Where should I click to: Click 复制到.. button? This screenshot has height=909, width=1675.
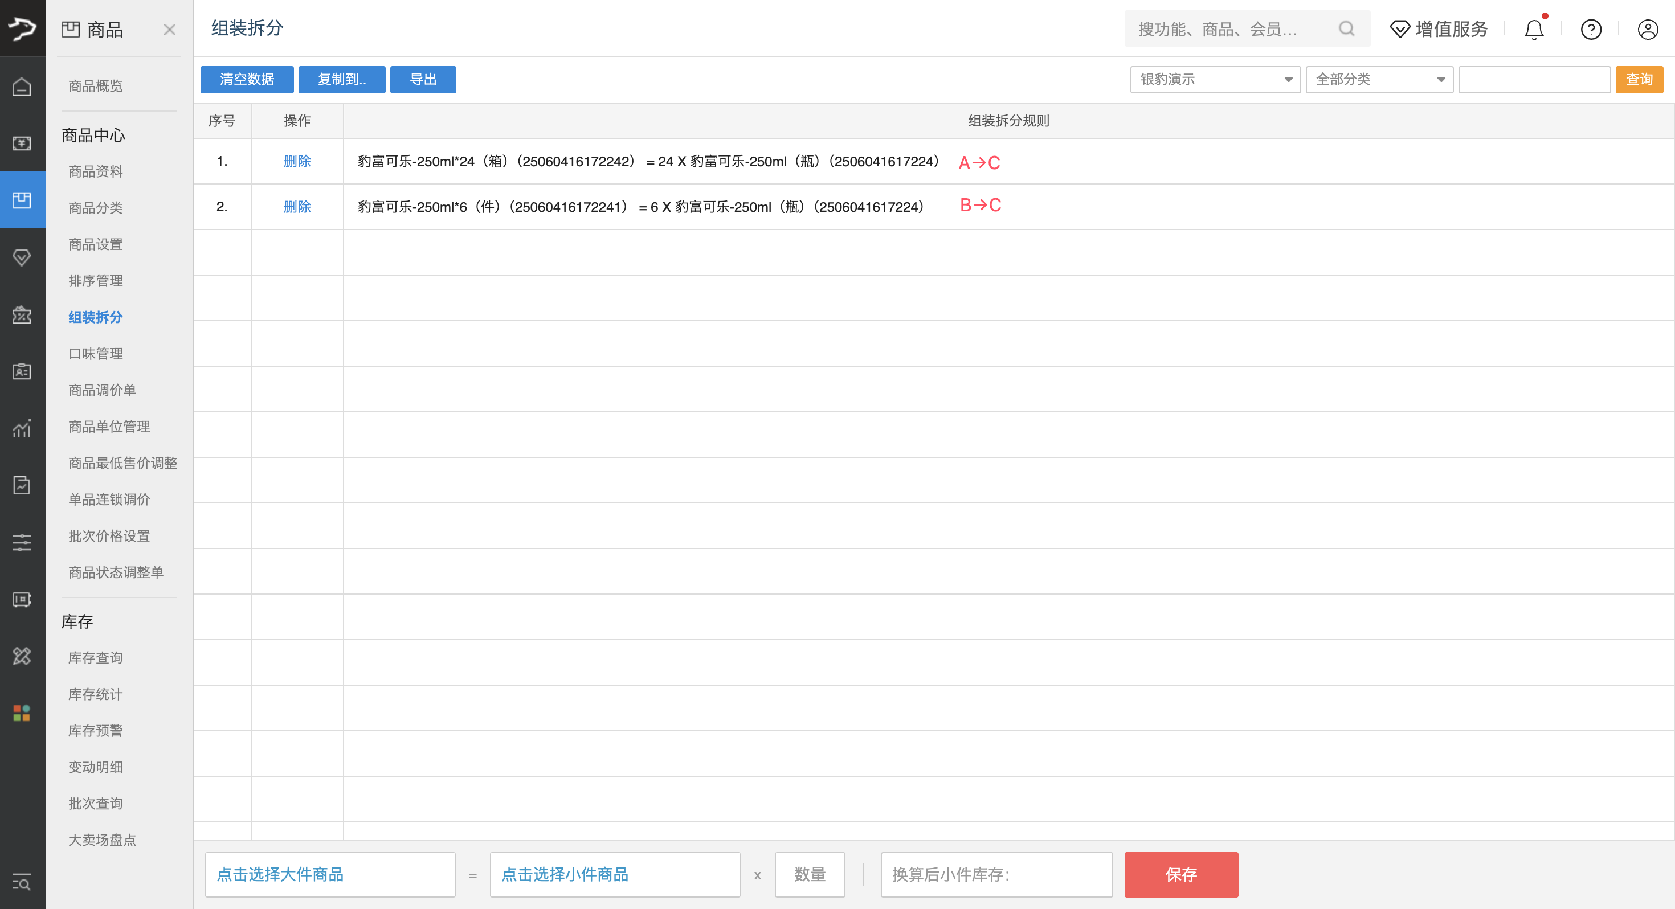pyautogui.click(x=342, y=79)
